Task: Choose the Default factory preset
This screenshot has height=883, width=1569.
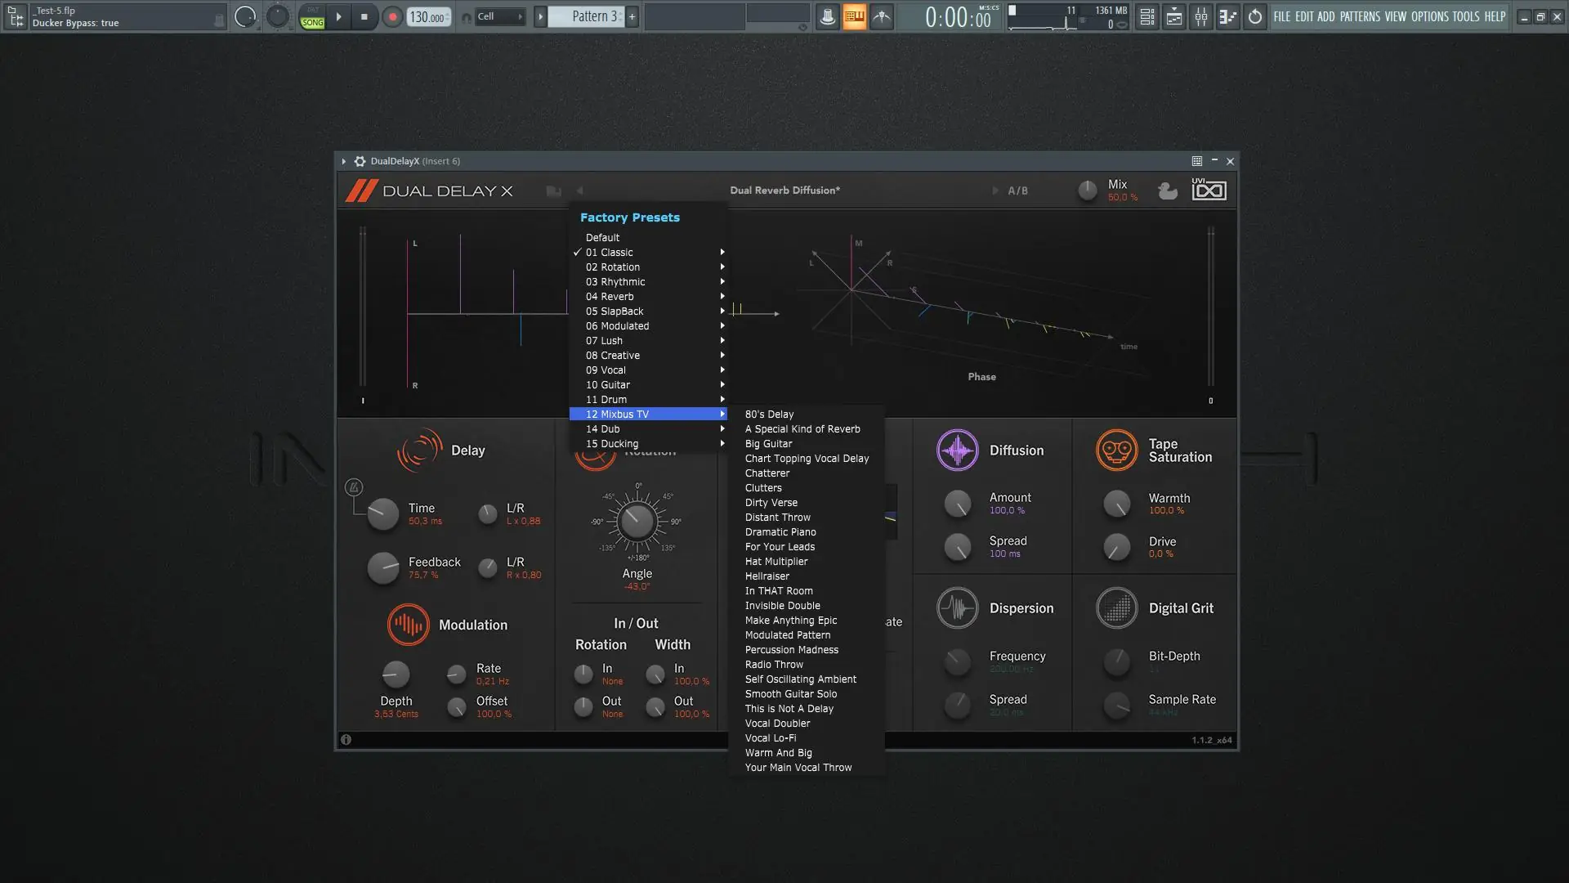Action: point(602,238)
